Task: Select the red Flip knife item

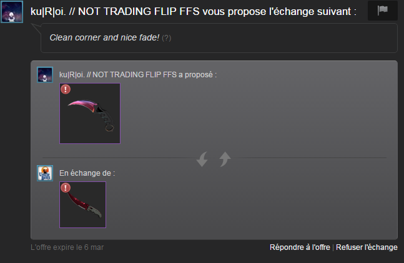Action: 82,204
